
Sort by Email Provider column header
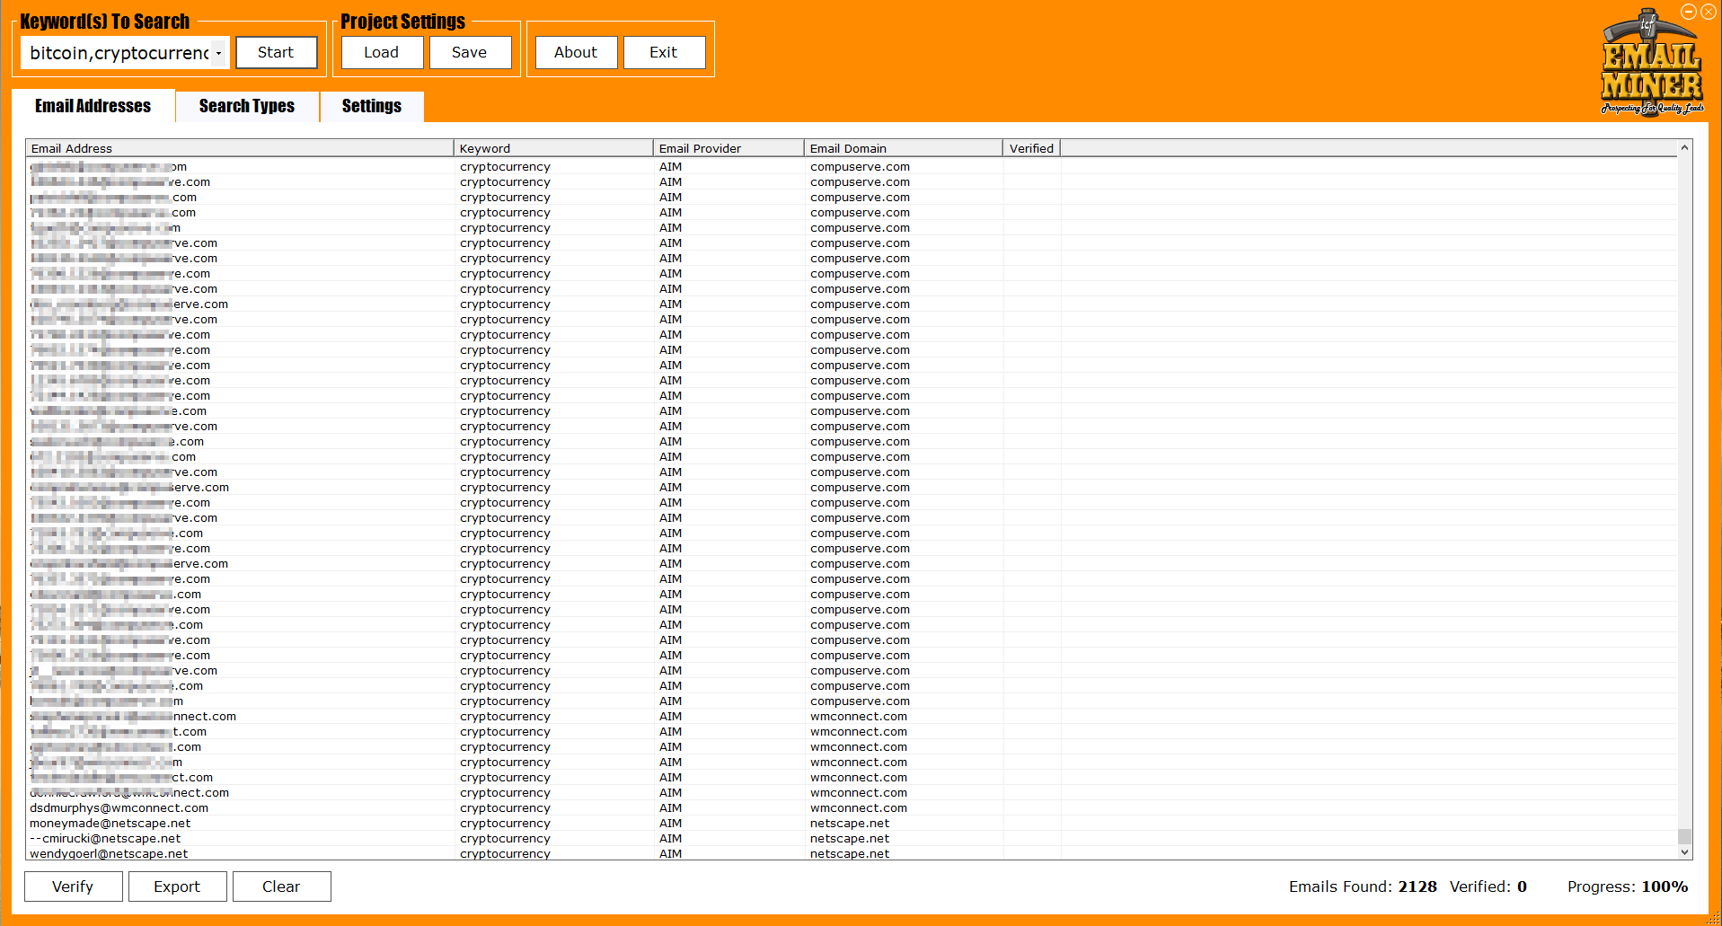pos(729,148)
